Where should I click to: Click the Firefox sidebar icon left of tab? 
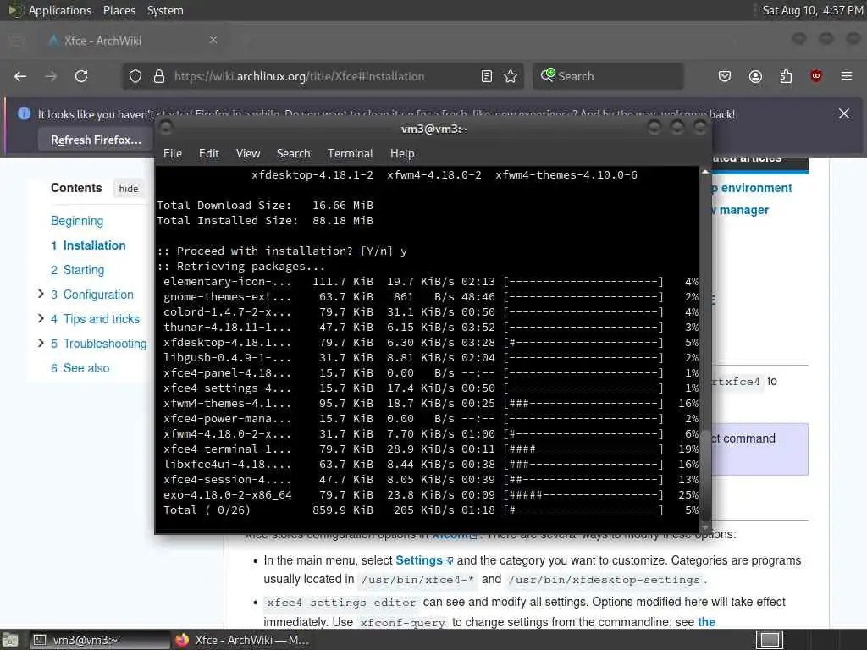tap(17, 41)
